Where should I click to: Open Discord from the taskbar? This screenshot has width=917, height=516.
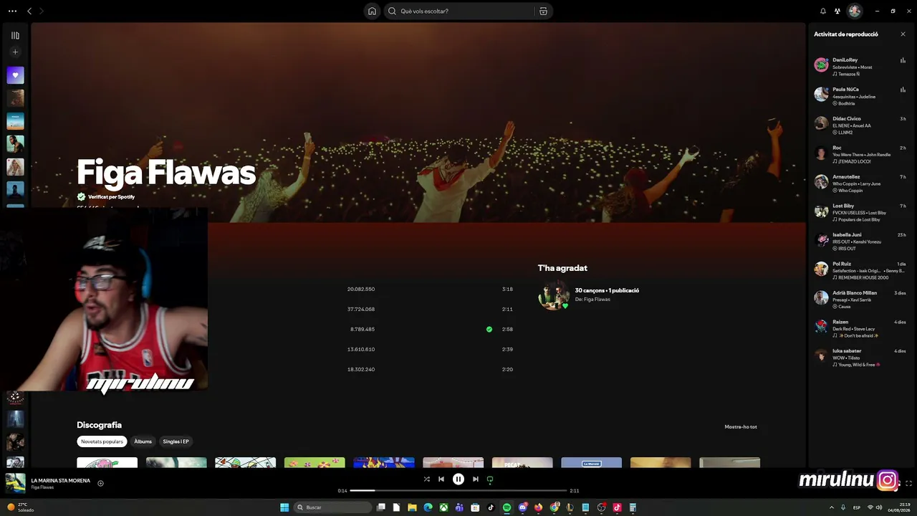point(522,507)
